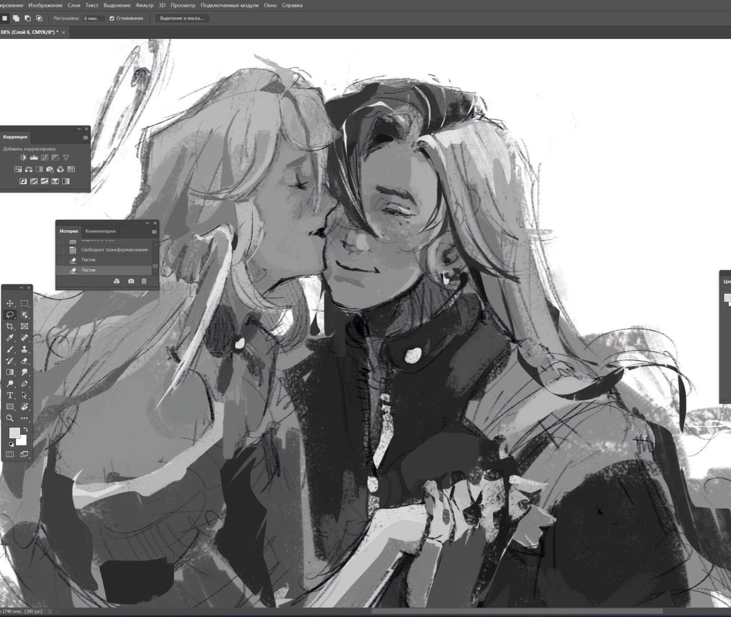Select the История tab

pos(69,231)
